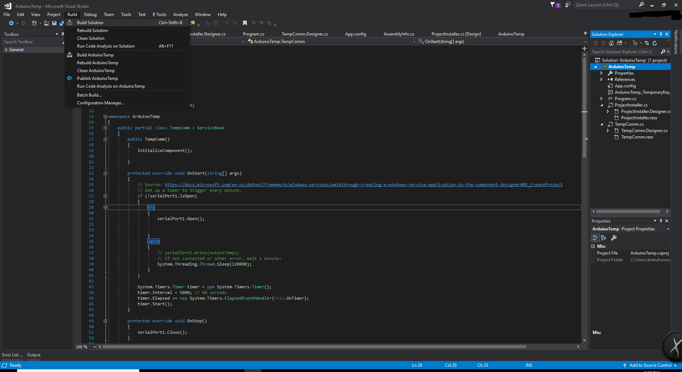Open the Debug menu
This screenshot has width=682, height=372.
[x=90, y=15]
